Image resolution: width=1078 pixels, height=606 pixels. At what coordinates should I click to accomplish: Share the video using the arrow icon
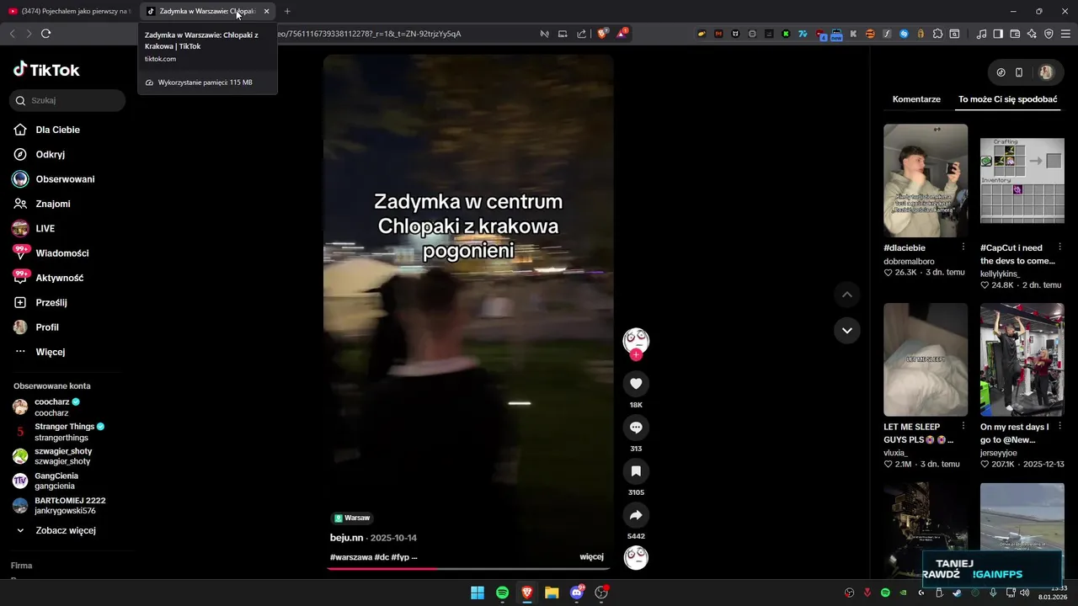(636, 515)
